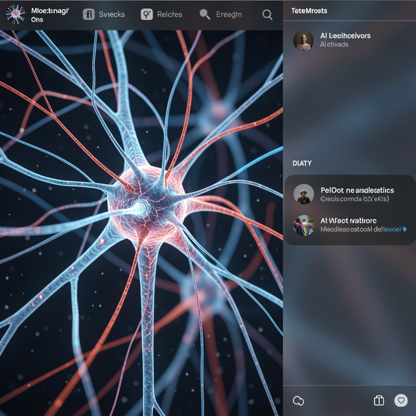Click the Reıctes icon in top bar
The image size is (416, 416).
point(147,14)
